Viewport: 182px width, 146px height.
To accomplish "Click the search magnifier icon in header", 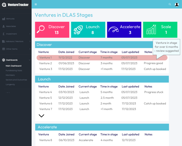I will click(170, 4).
